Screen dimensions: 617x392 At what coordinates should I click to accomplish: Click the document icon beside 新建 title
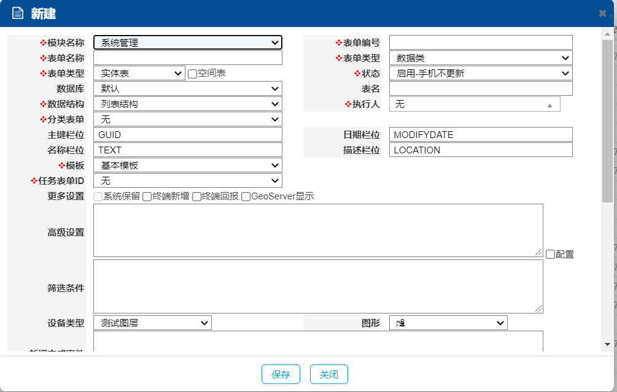point(18,13)
